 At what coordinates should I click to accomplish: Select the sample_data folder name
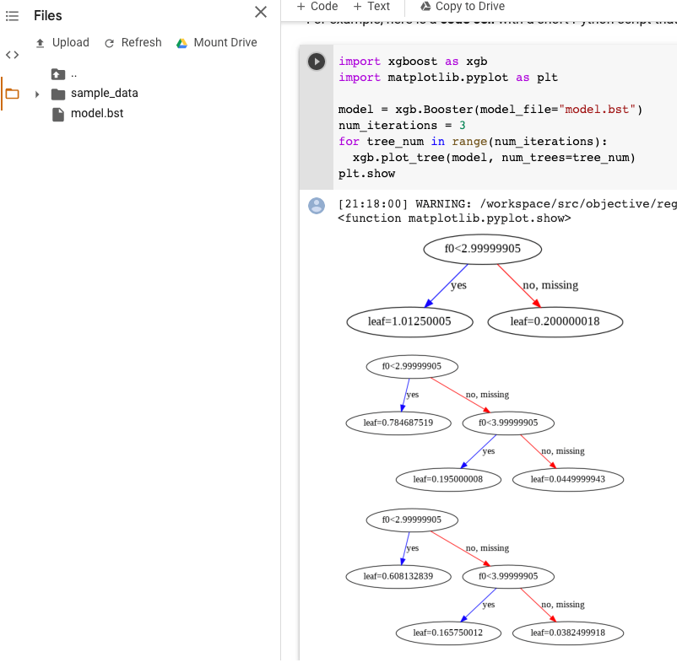coord(104,94)
